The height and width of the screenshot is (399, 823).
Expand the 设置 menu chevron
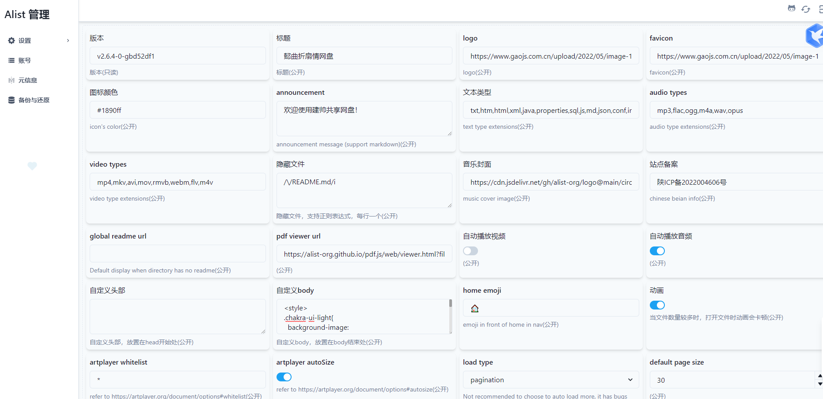point(68,41)
